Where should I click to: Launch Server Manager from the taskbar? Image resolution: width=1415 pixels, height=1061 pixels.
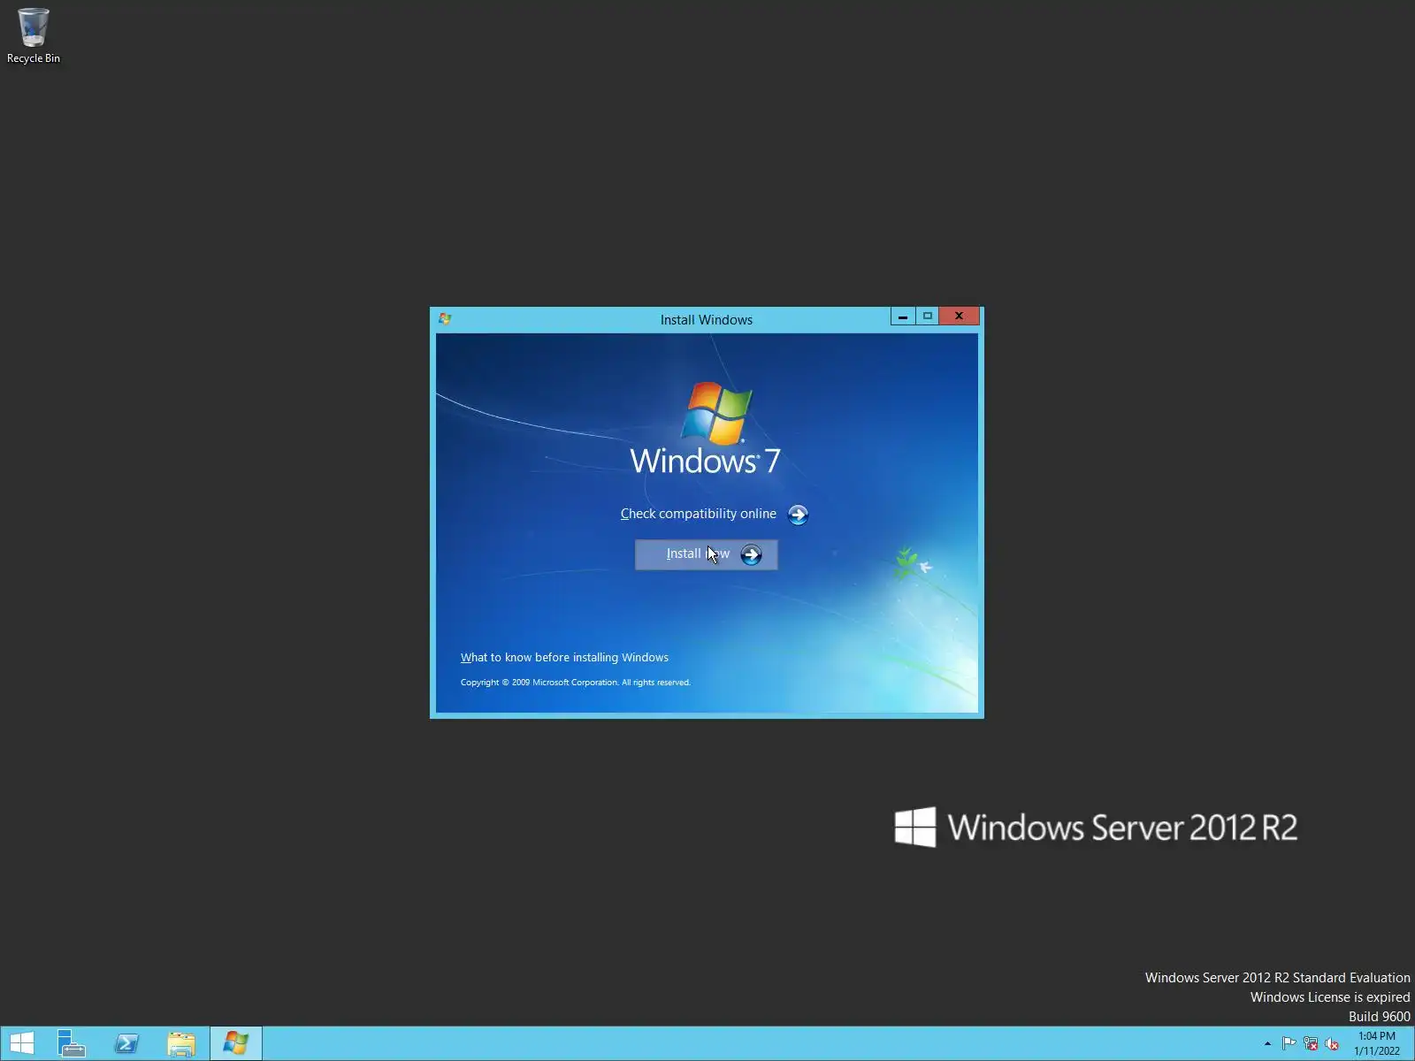[72, 1043]
